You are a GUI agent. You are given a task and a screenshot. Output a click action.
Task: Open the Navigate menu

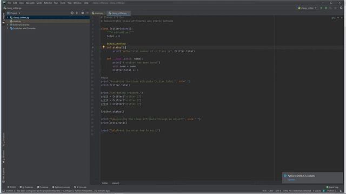30,3
